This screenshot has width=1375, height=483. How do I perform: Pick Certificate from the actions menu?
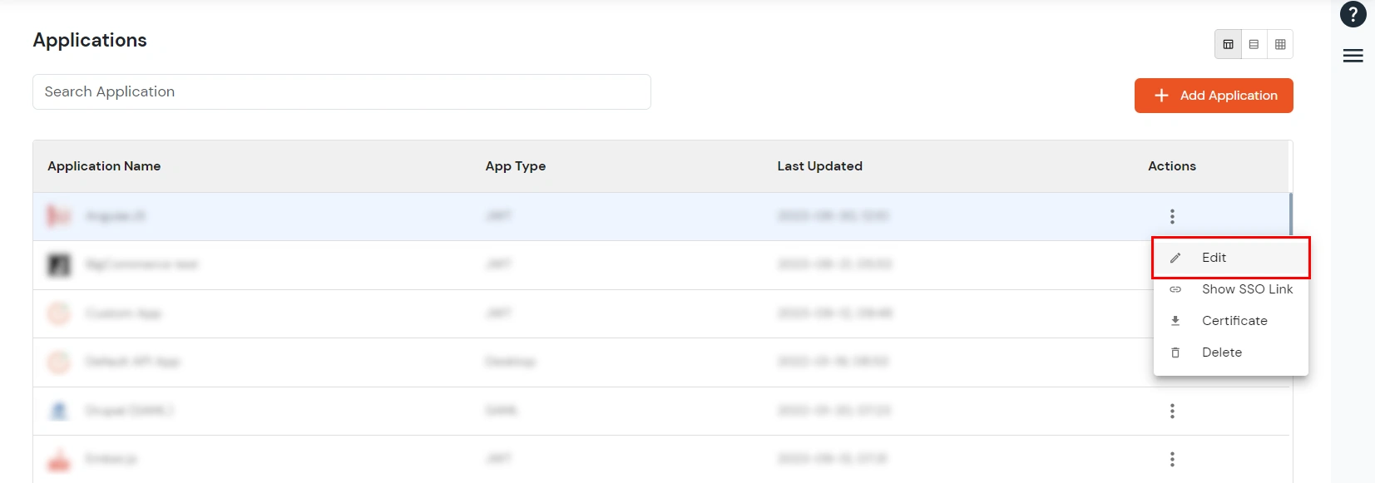click(1230, 321)
